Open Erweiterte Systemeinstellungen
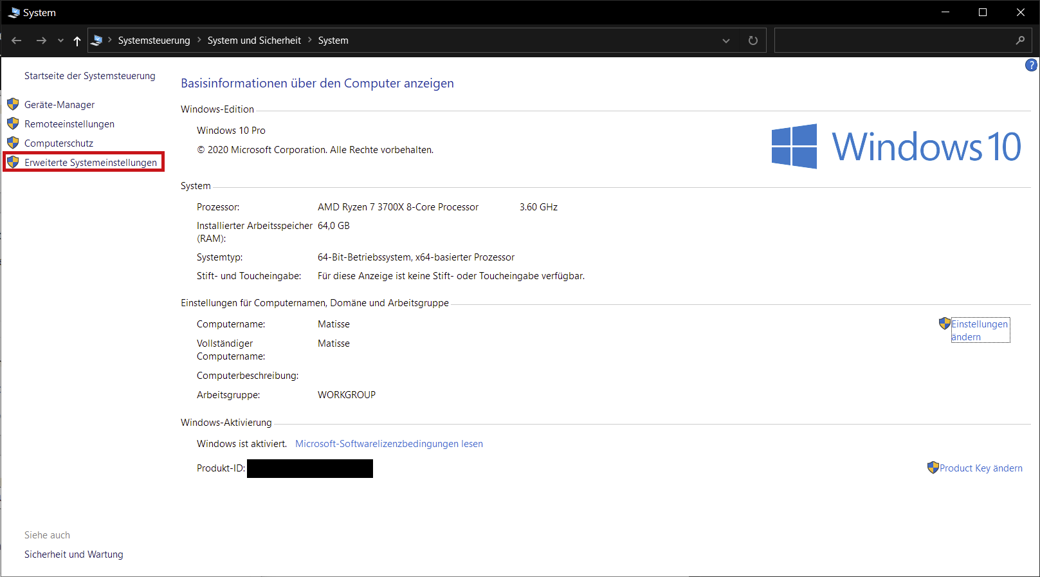1040x577 pixels. point(91,163)
